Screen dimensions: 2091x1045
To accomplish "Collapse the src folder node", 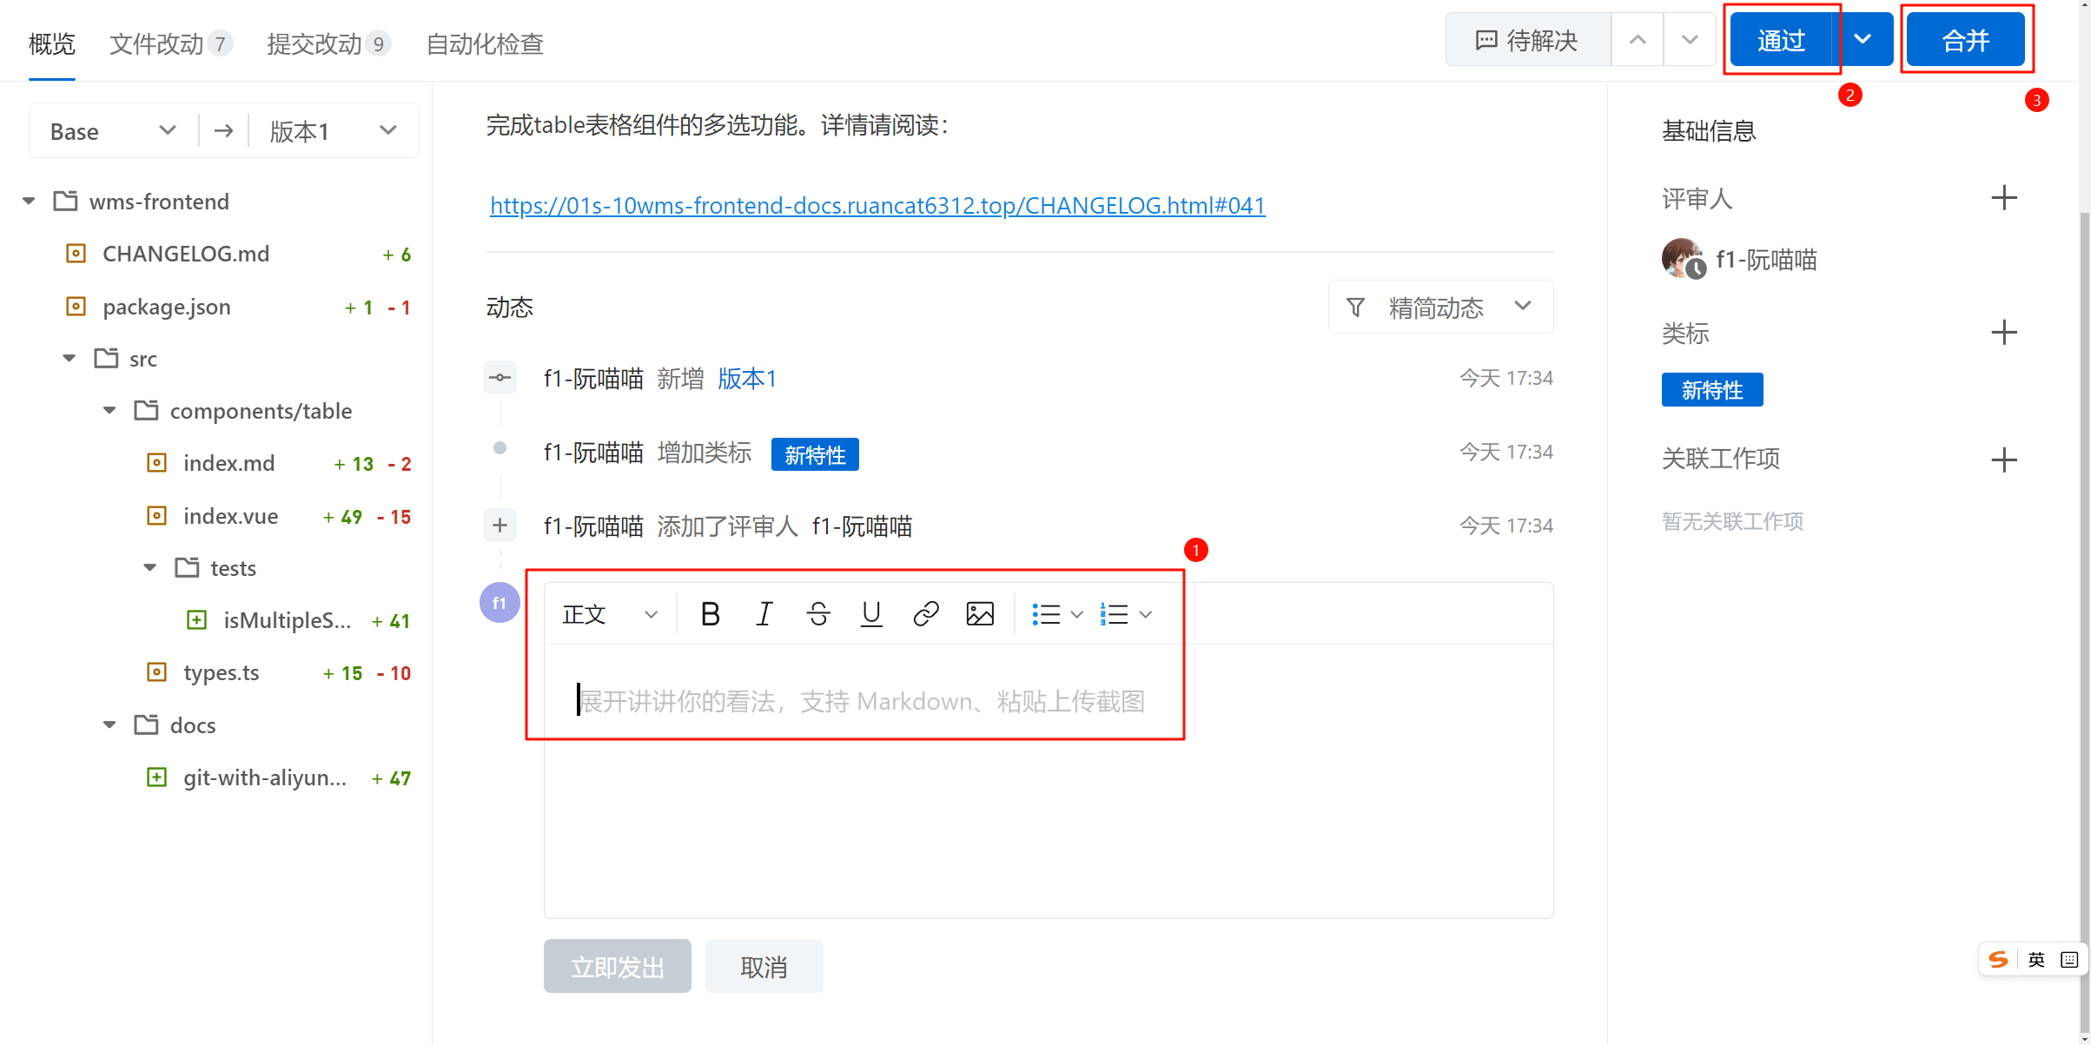I will tap(69, 359).
